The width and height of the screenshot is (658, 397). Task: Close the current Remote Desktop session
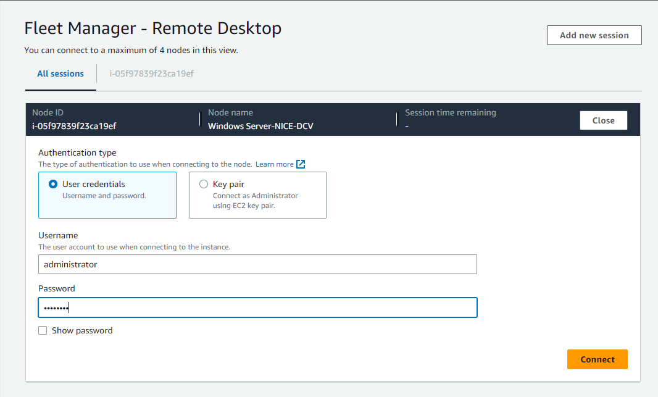(x=603, y=120)
